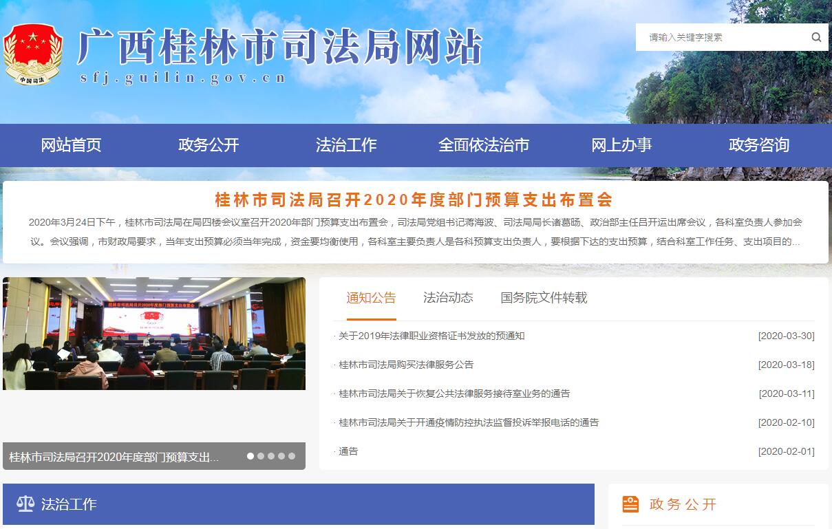The image size is (832, 529).
Task: Select the third slideshow indicator dot
Action: pos(271,456)
